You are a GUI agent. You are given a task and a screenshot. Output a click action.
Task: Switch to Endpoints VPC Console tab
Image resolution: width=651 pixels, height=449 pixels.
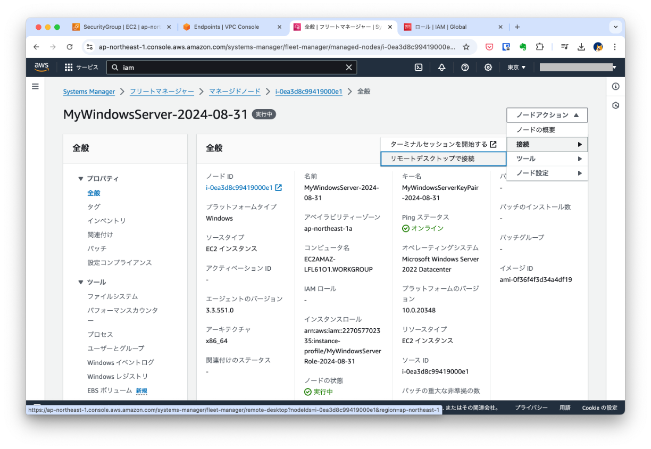pos(233,27)
